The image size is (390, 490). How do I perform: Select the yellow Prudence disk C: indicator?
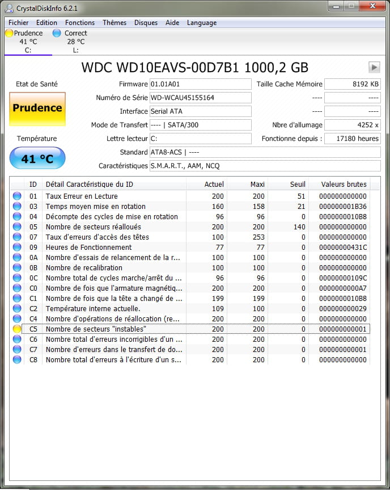10,33
